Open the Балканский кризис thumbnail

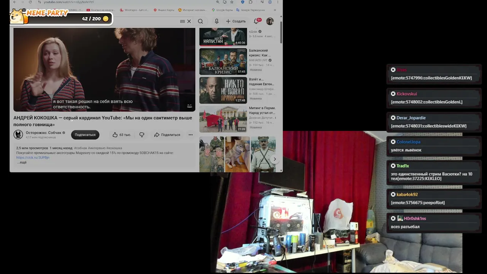click(223, 62)
